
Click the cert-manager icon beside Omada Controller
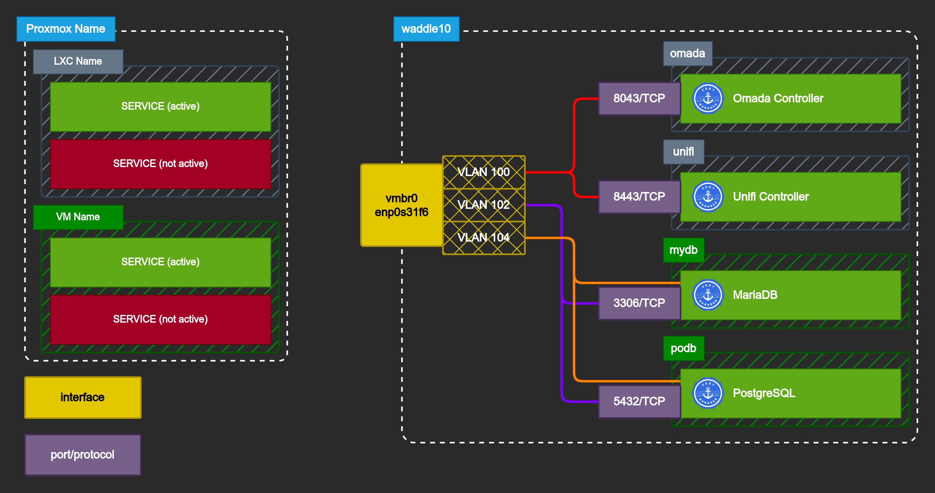coord(708,98)
